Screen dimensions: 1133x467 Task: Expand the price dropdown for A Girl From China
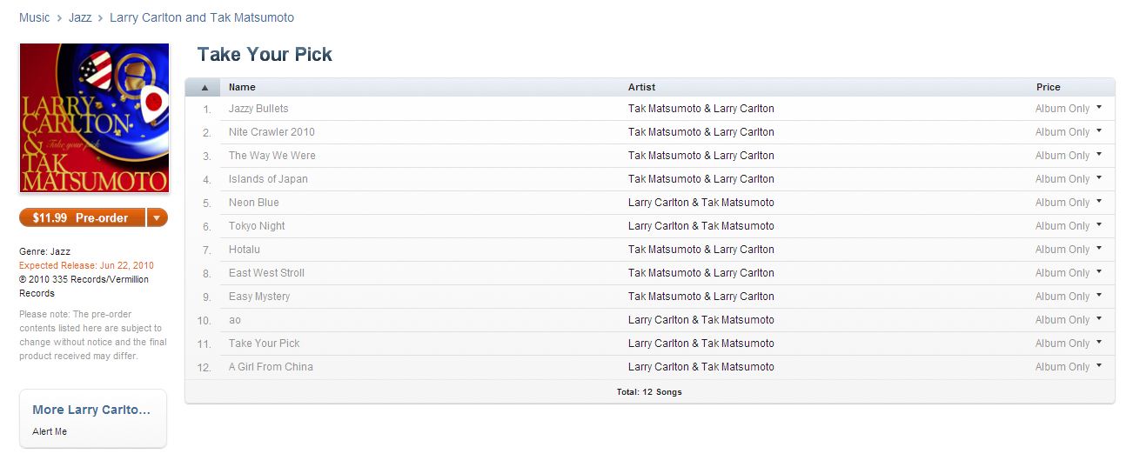pyautogui.click(x=1099, y=366)
